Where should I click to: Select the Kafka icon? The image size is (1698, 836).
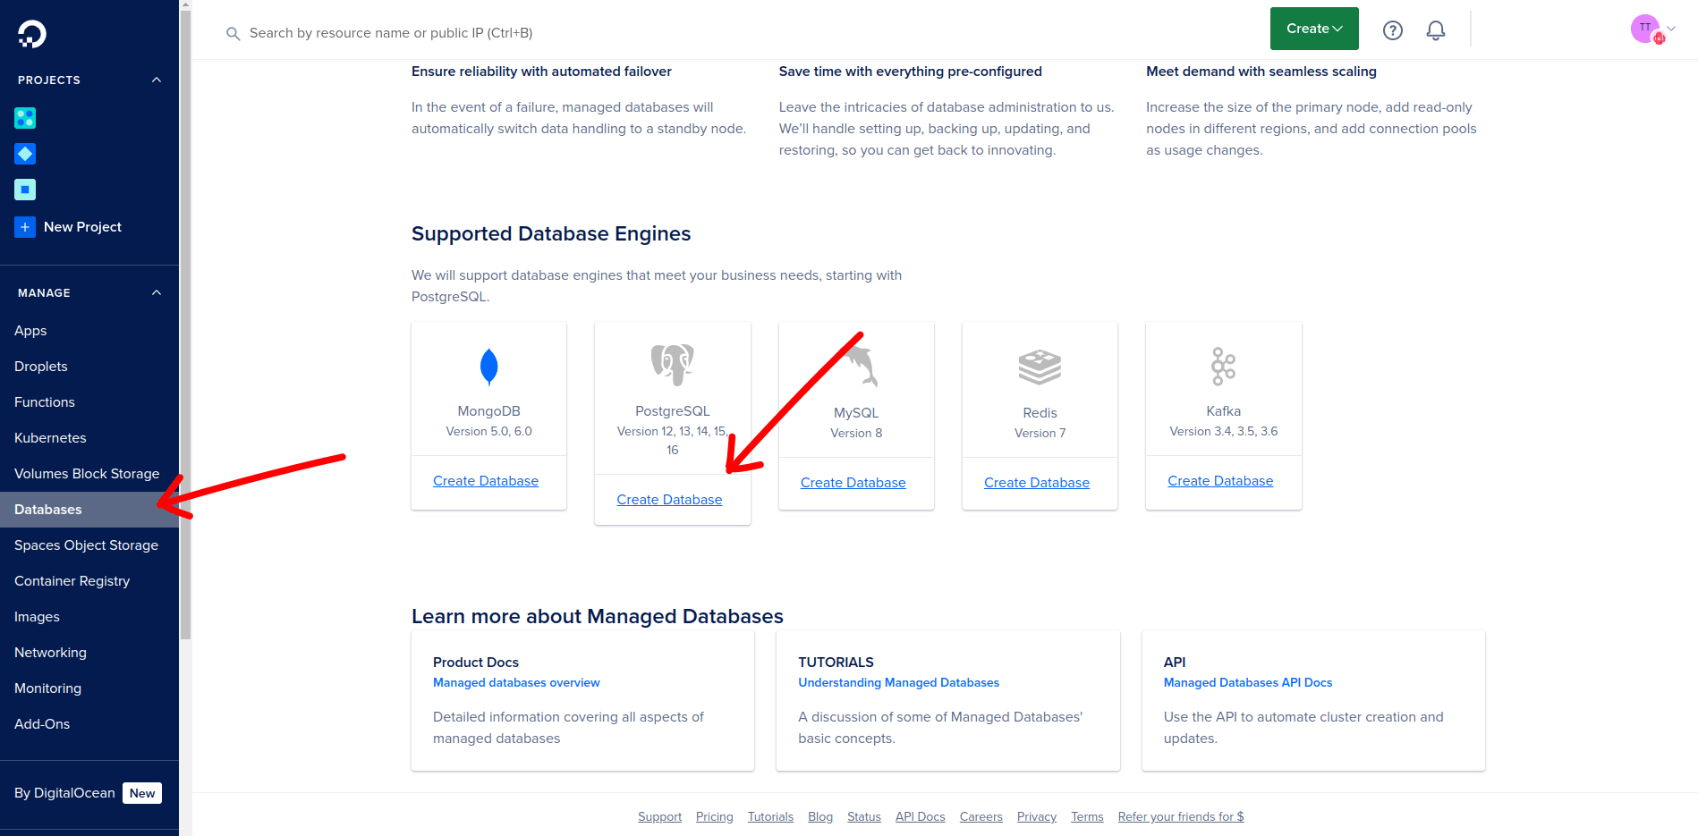1223,366
